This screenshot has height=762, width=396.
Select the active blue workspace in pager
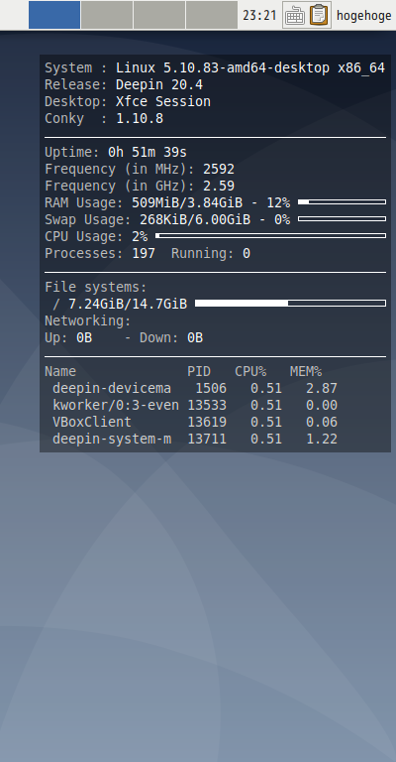click(x=54, y=15)
